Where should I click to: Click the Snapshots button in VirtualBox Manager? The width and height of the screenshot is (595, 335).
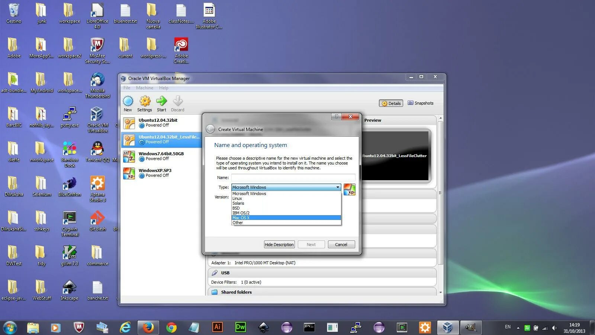(421, 103)
